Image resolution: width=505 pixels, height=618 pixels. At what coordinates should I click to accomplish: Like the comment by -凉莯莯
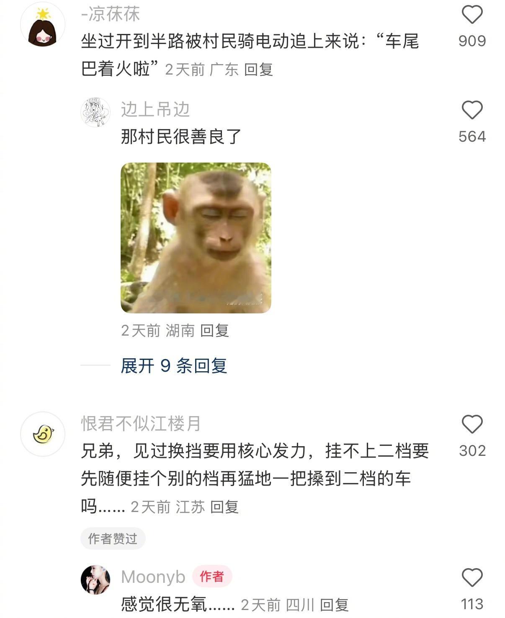tap(472, 15)
